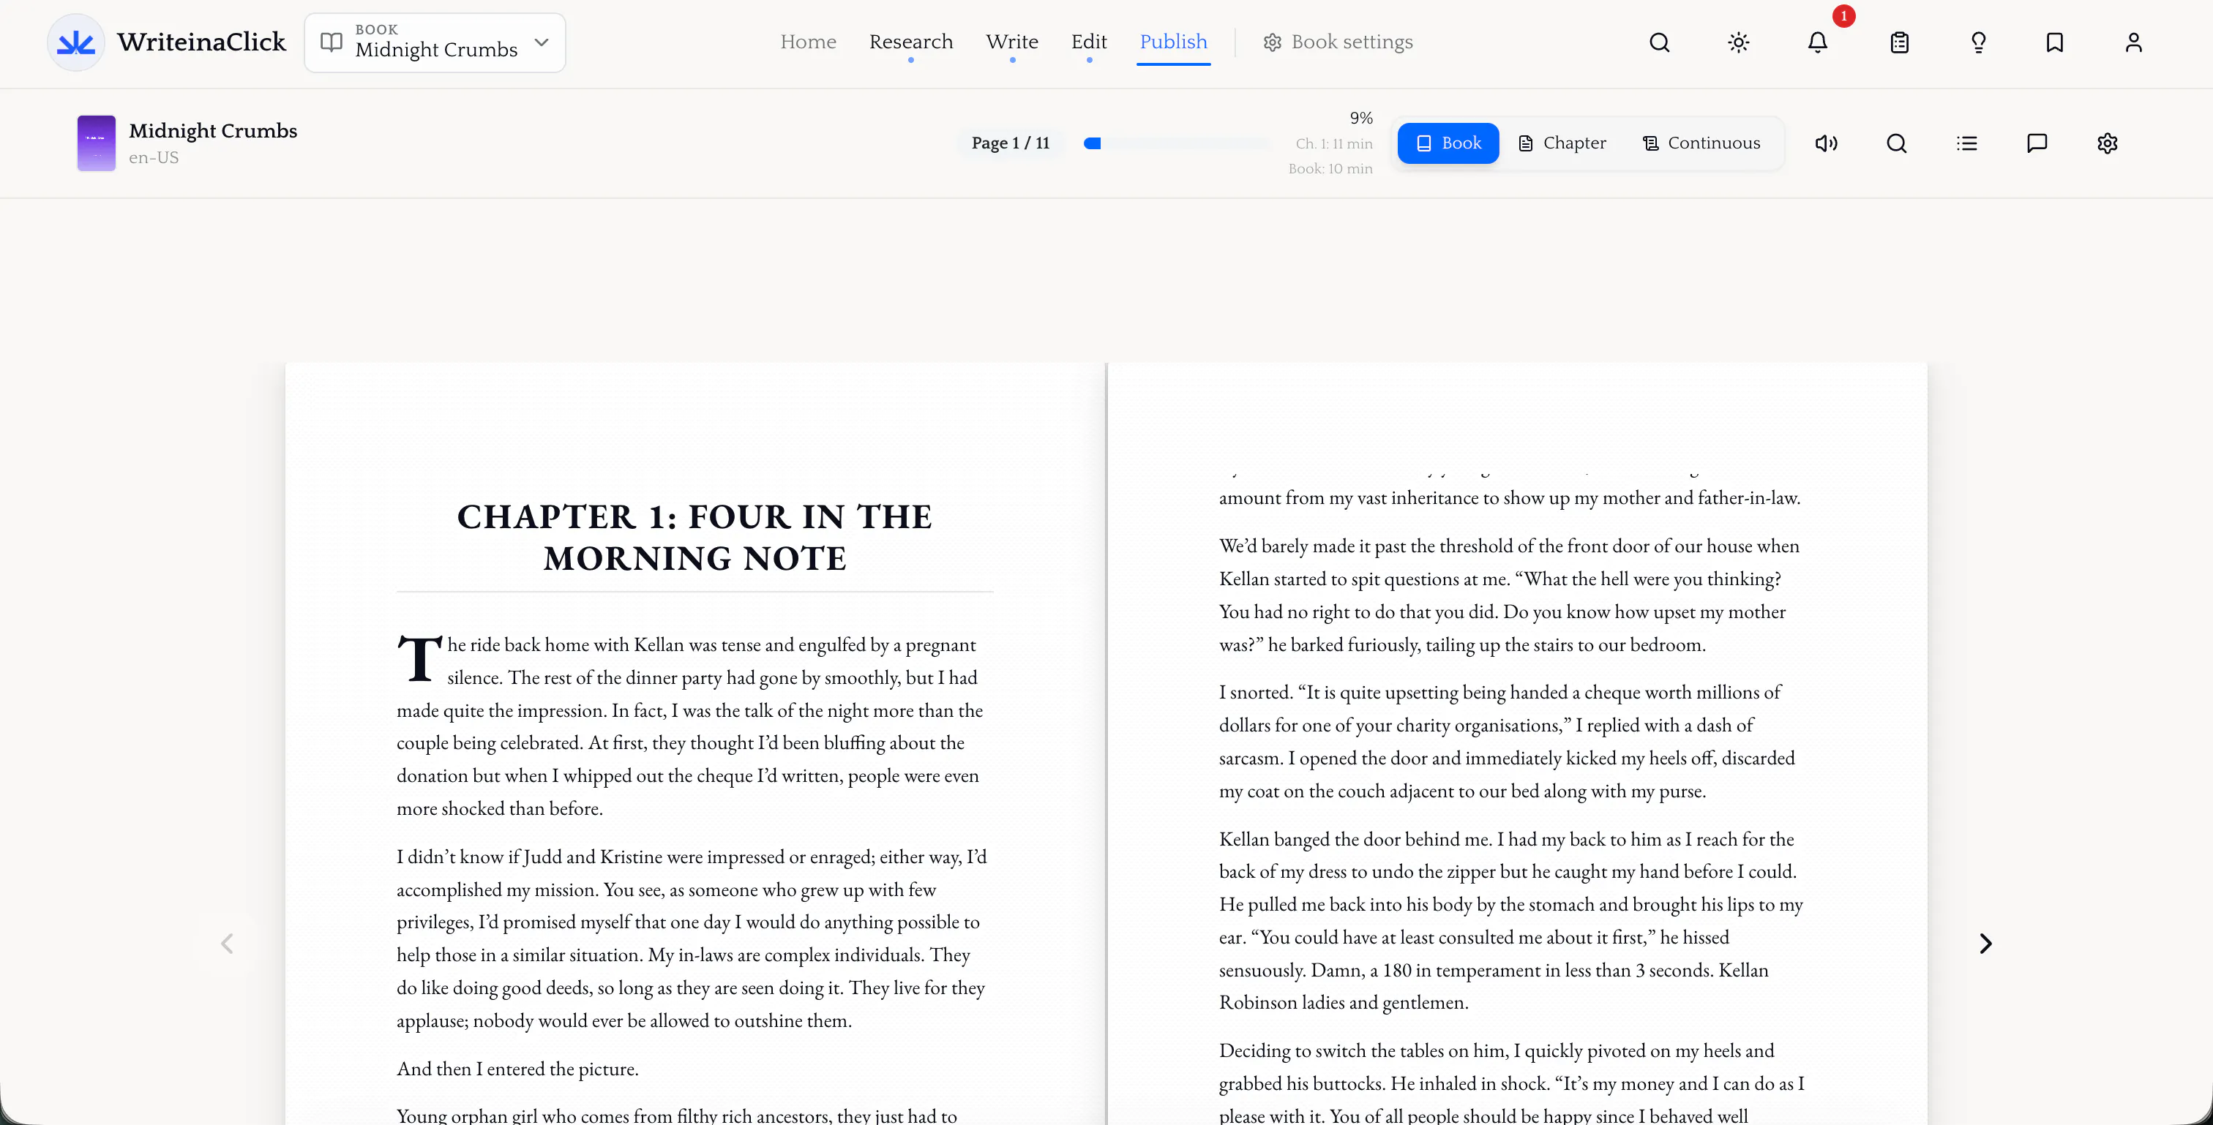Click the Page 1 / 11 indicator
Viewport: 2213px width, 1125px height.
point(1011,143)
